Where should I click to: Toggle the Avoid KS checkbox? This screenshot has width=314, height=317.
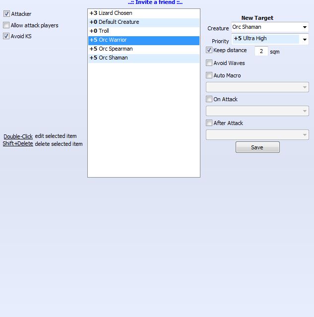(x=6, y=36)
